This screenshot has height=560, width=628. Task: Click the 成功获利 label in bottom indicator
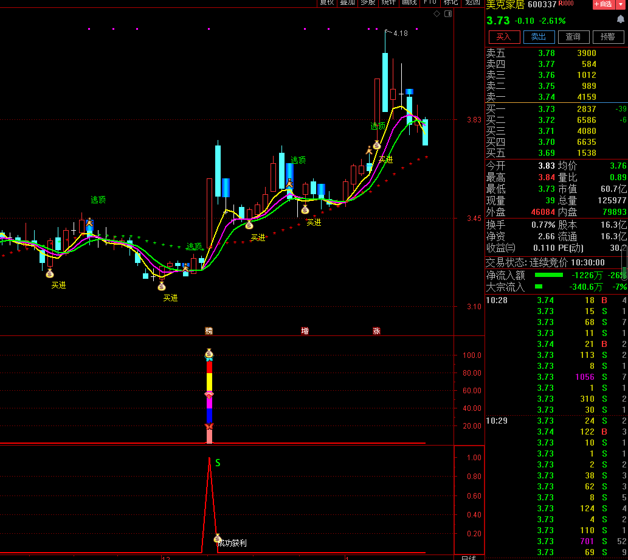[x=232, y=544]
